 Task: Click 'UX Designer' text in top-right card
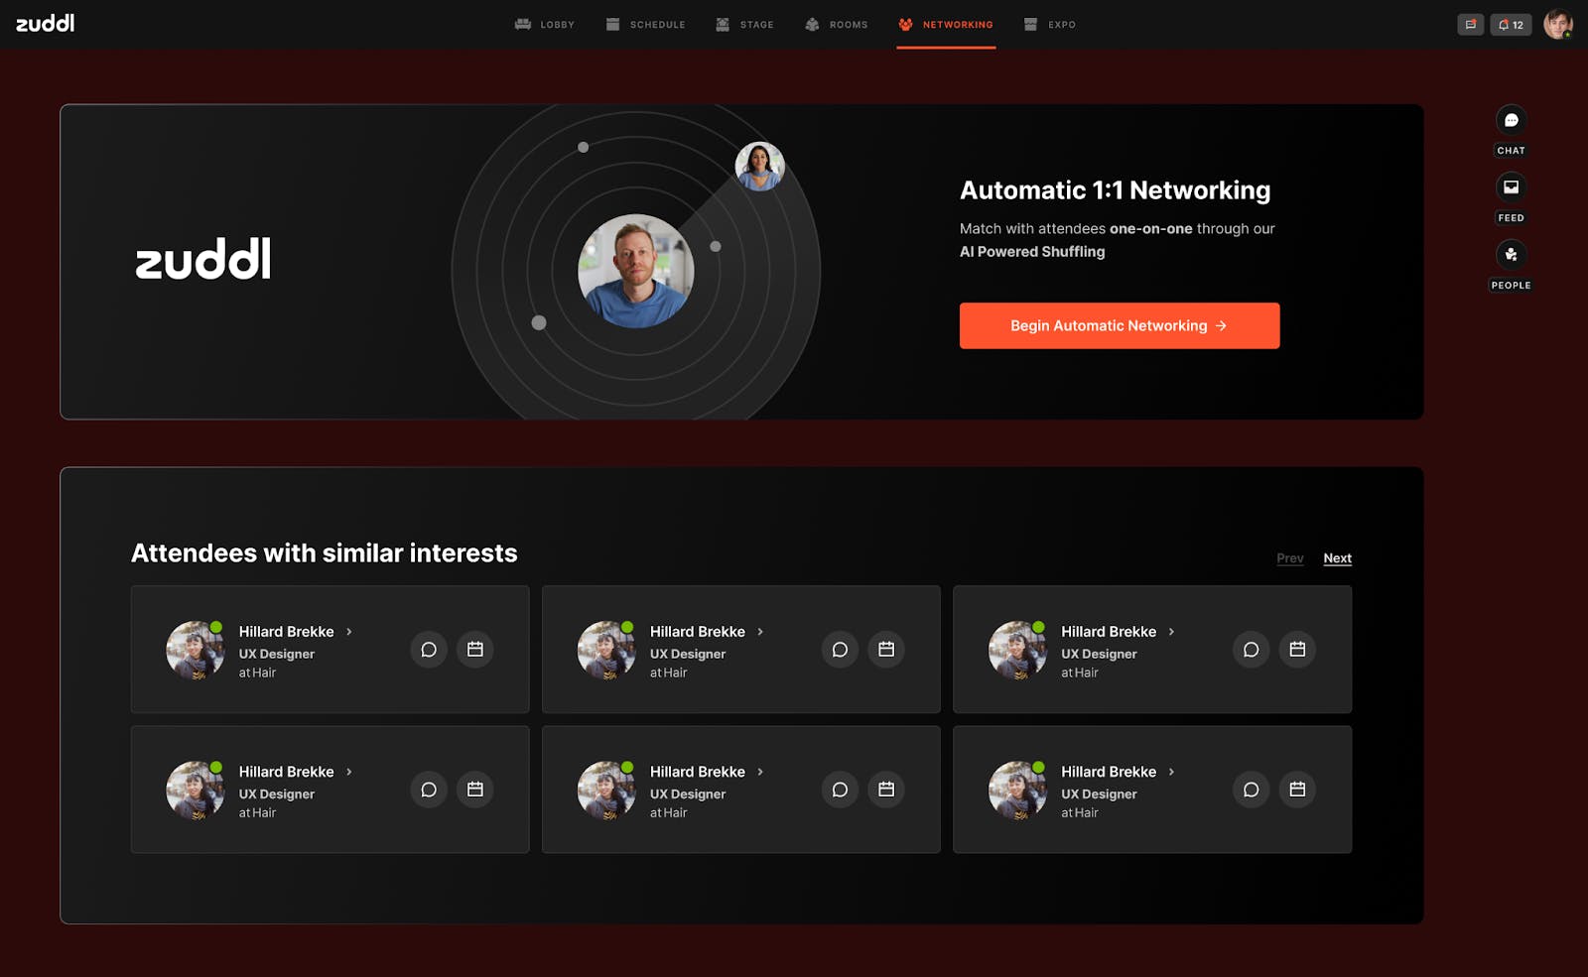(1099, 654)
